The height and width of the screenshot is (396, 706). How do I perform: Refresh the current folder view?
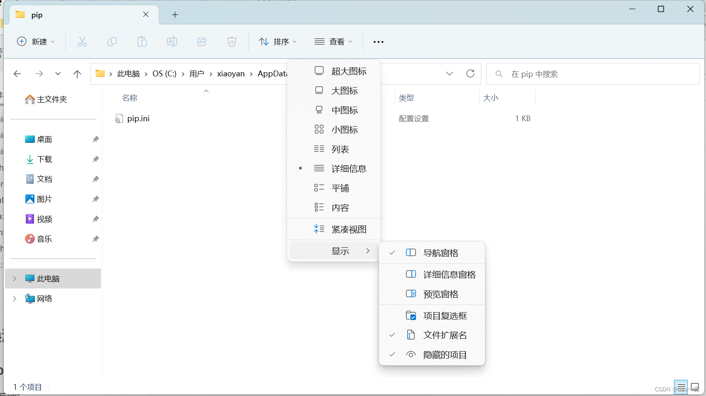tap(470, 73)
